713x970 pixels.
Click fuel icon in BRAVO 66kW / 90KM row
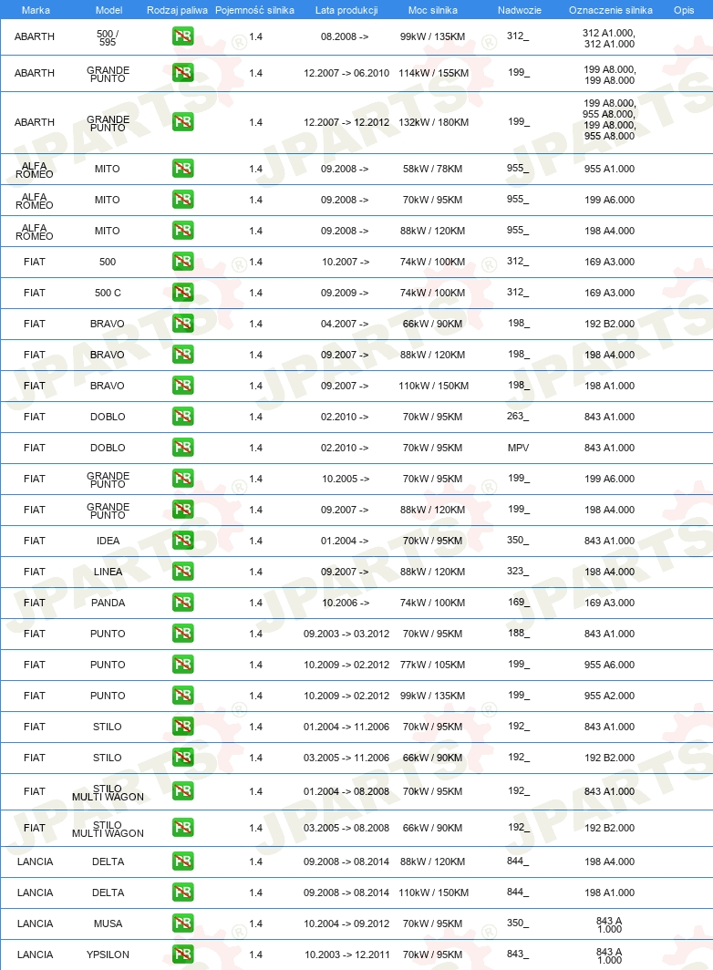(x=182, y=323)
